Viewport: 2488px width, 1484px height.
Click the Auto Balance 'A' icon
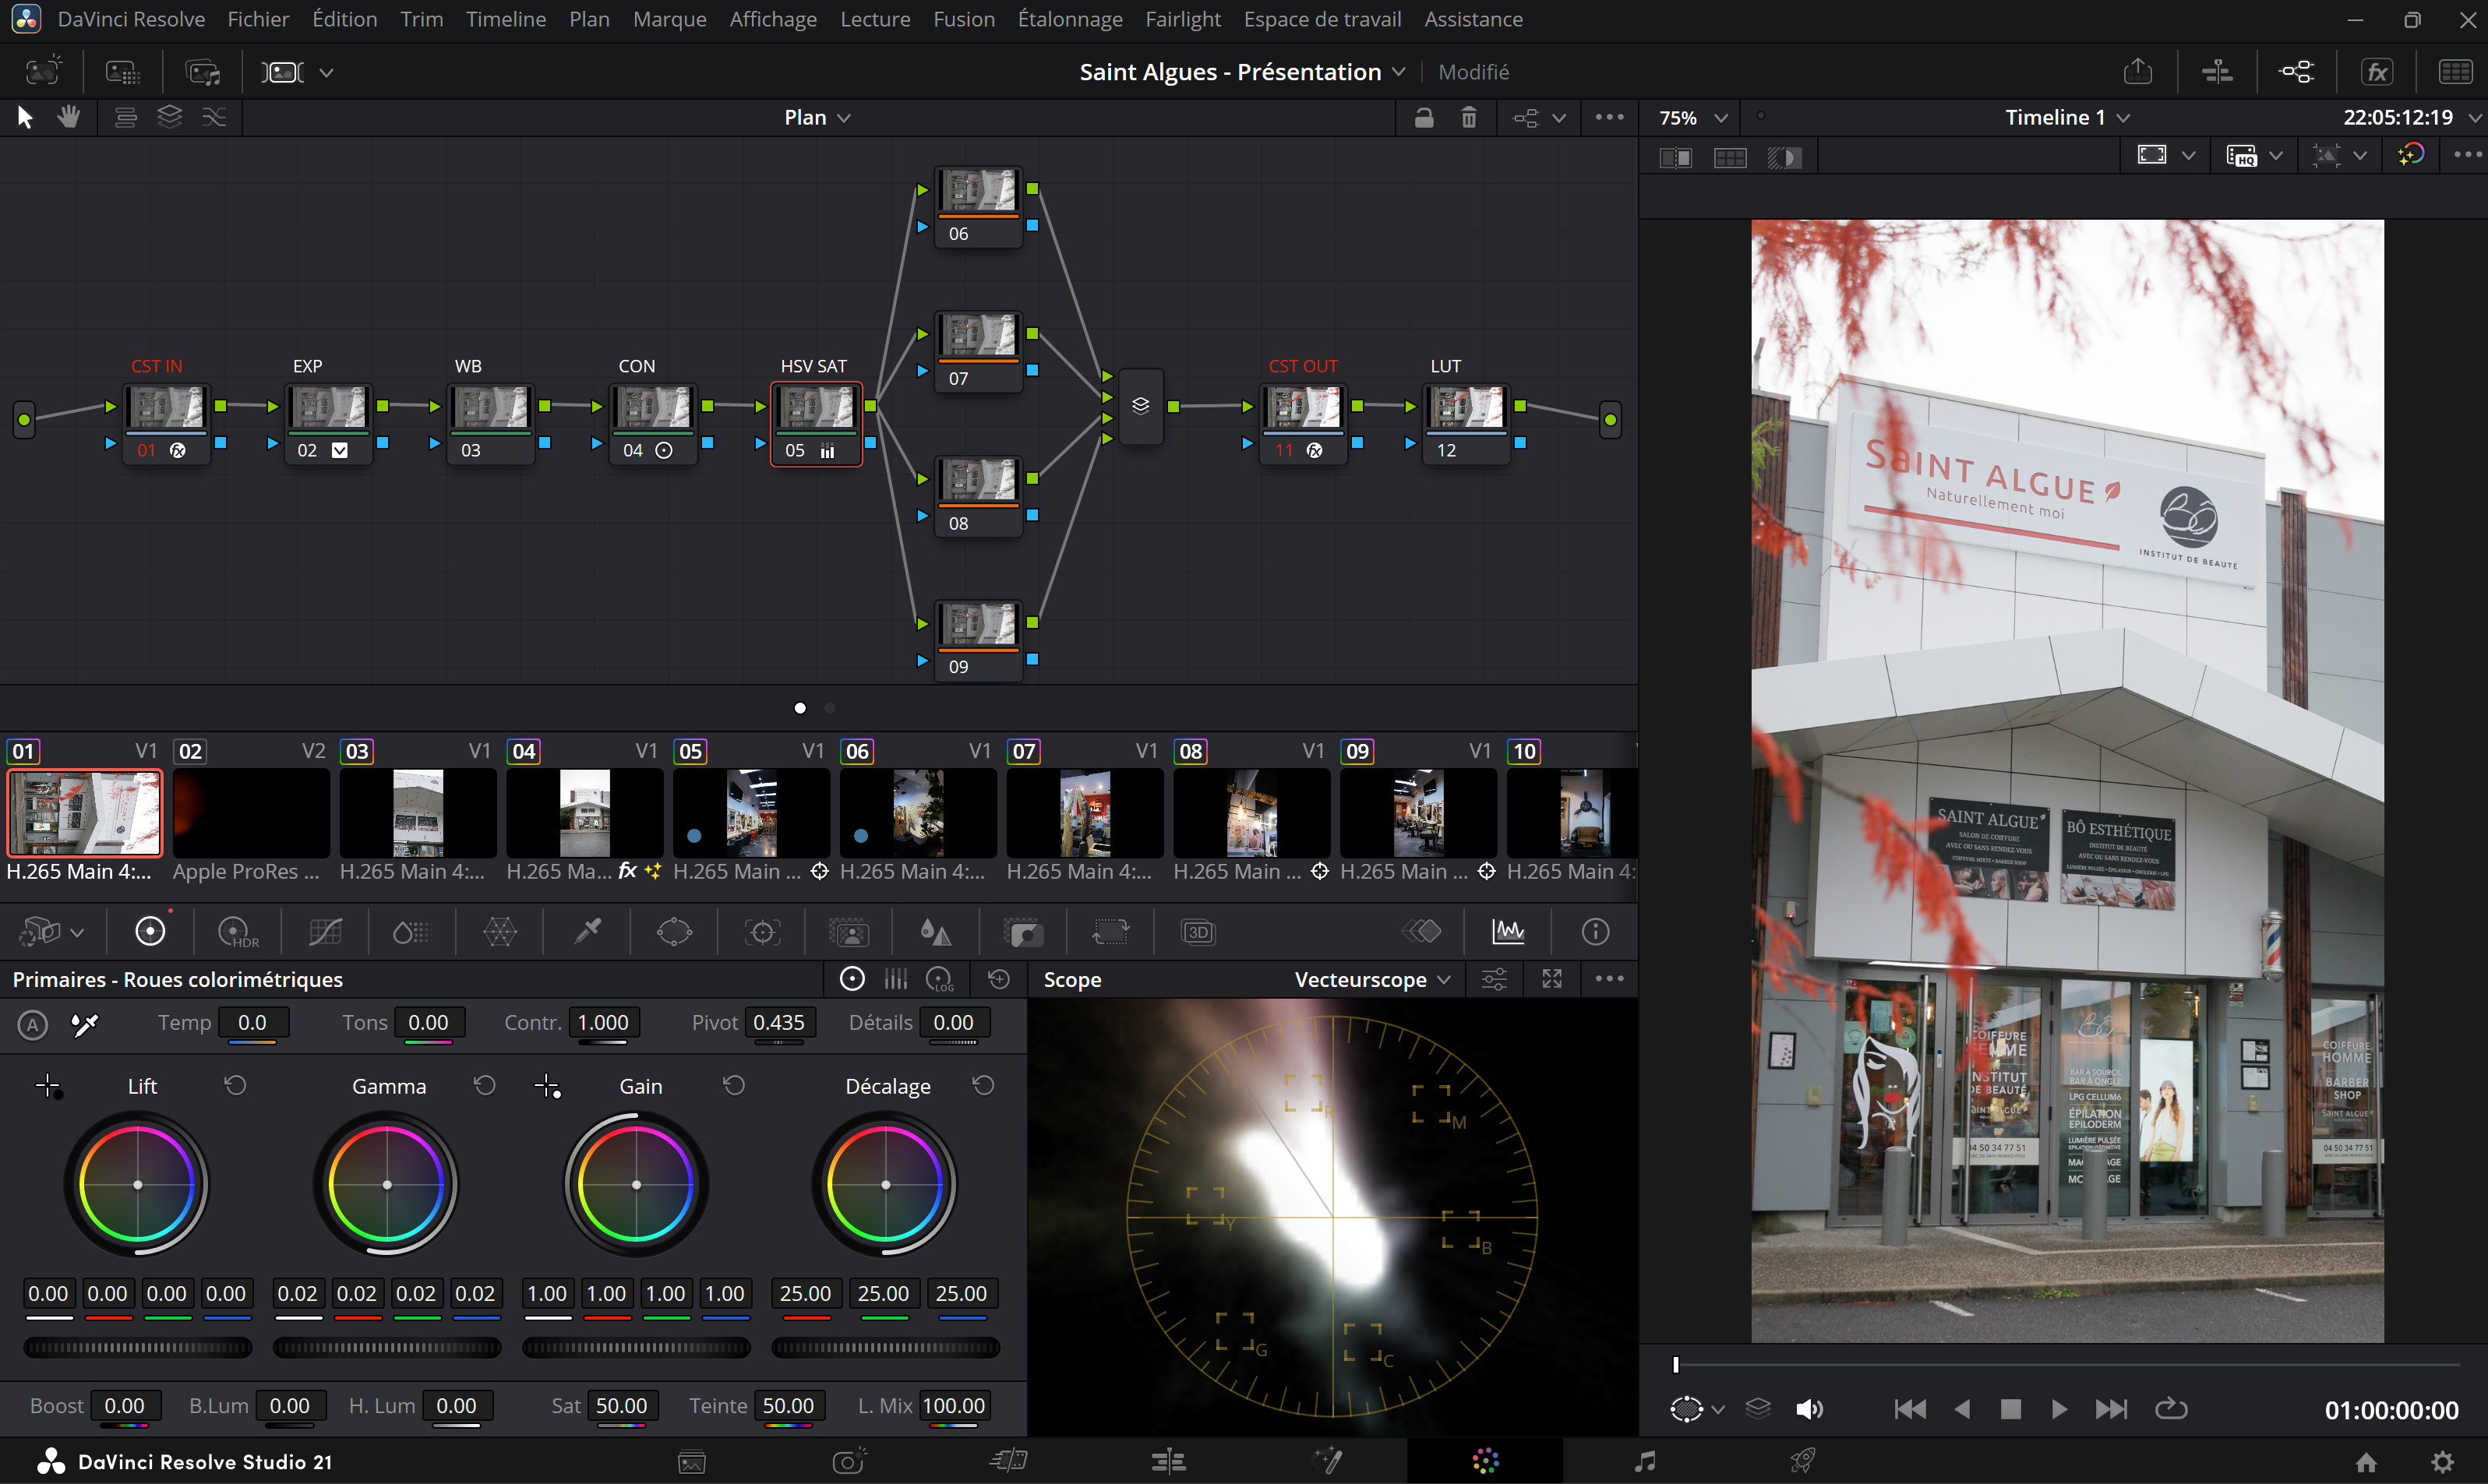(x=33, y=1024)
